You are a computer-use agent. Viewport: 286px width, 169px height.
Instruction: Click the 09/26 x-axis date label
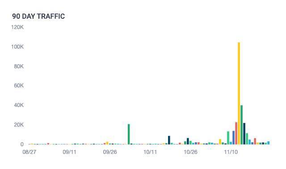110,152
